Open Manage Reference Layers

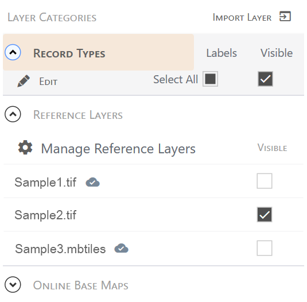click(118, 149)
